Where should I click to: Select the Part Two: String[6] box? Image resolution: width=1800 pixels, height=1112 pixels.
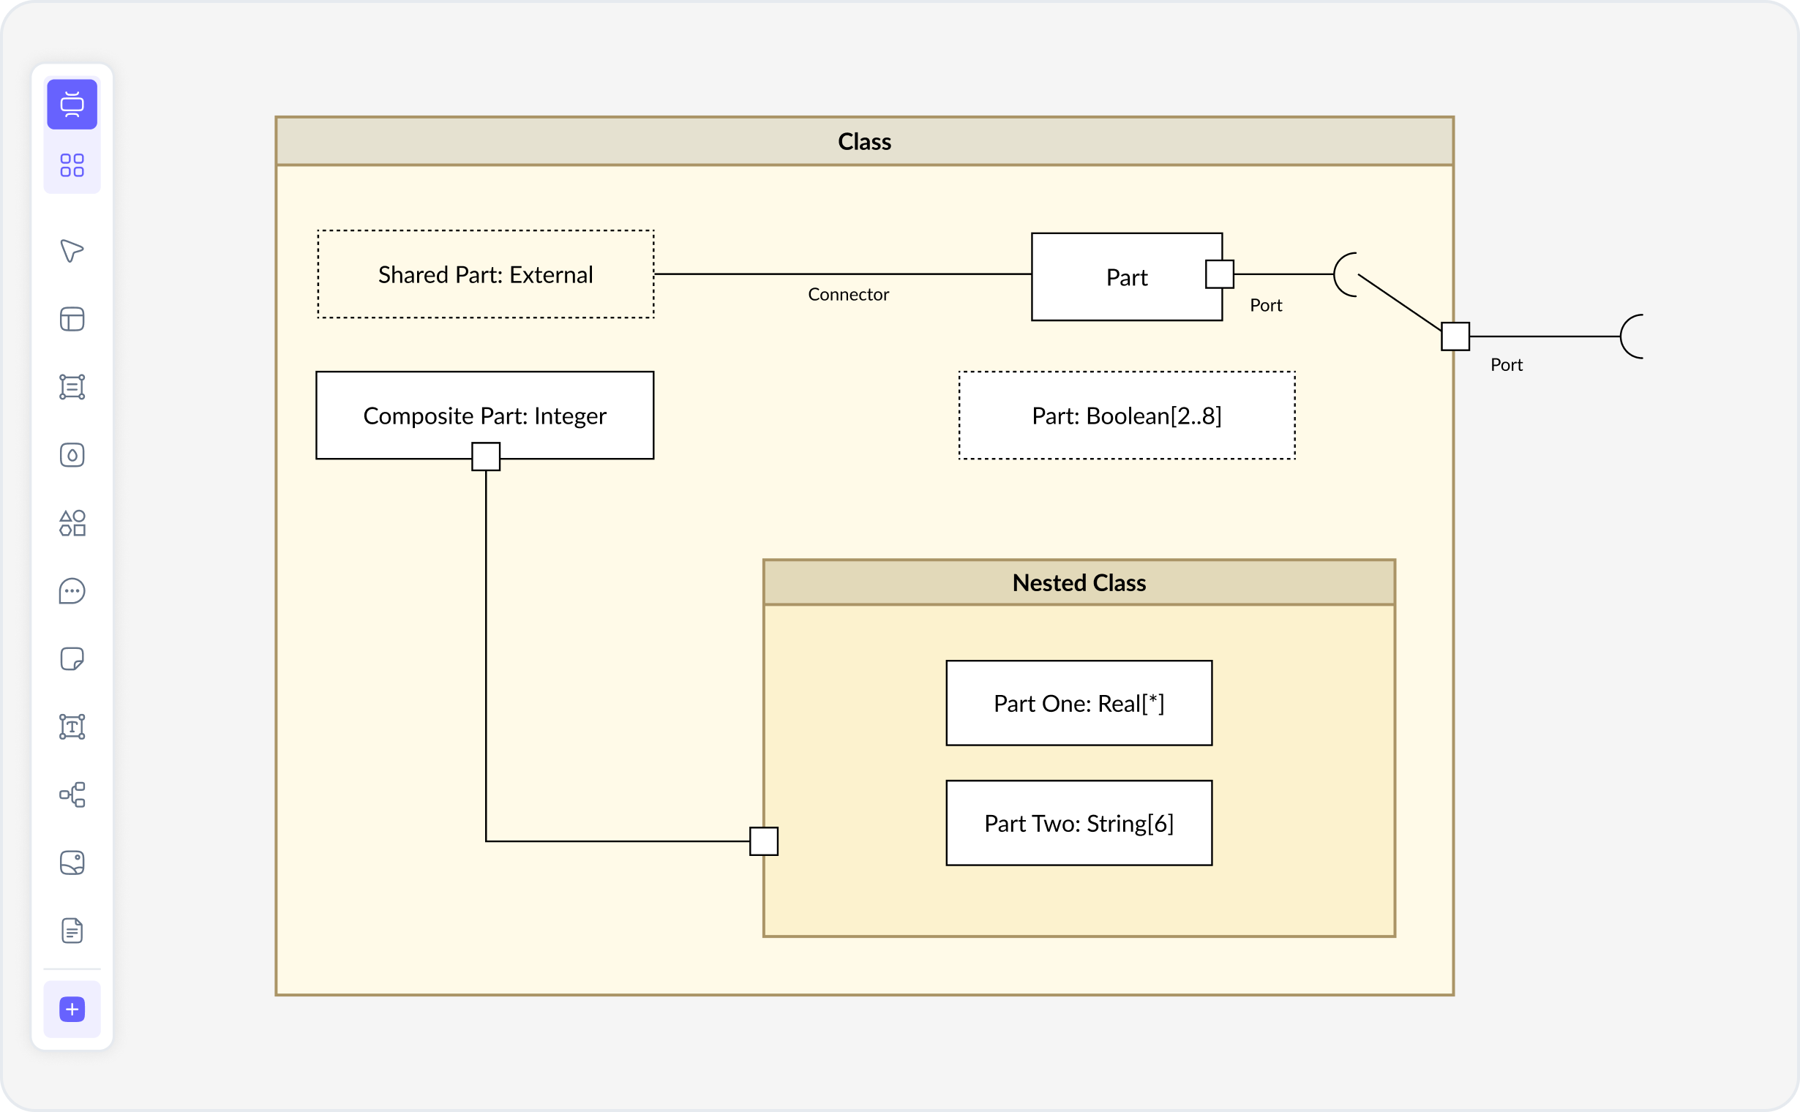[1079, 823]
